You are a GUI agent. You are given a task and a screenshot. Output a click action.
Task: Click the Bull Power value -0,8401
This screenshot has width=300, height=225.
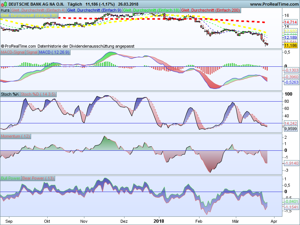click(291, 201)
